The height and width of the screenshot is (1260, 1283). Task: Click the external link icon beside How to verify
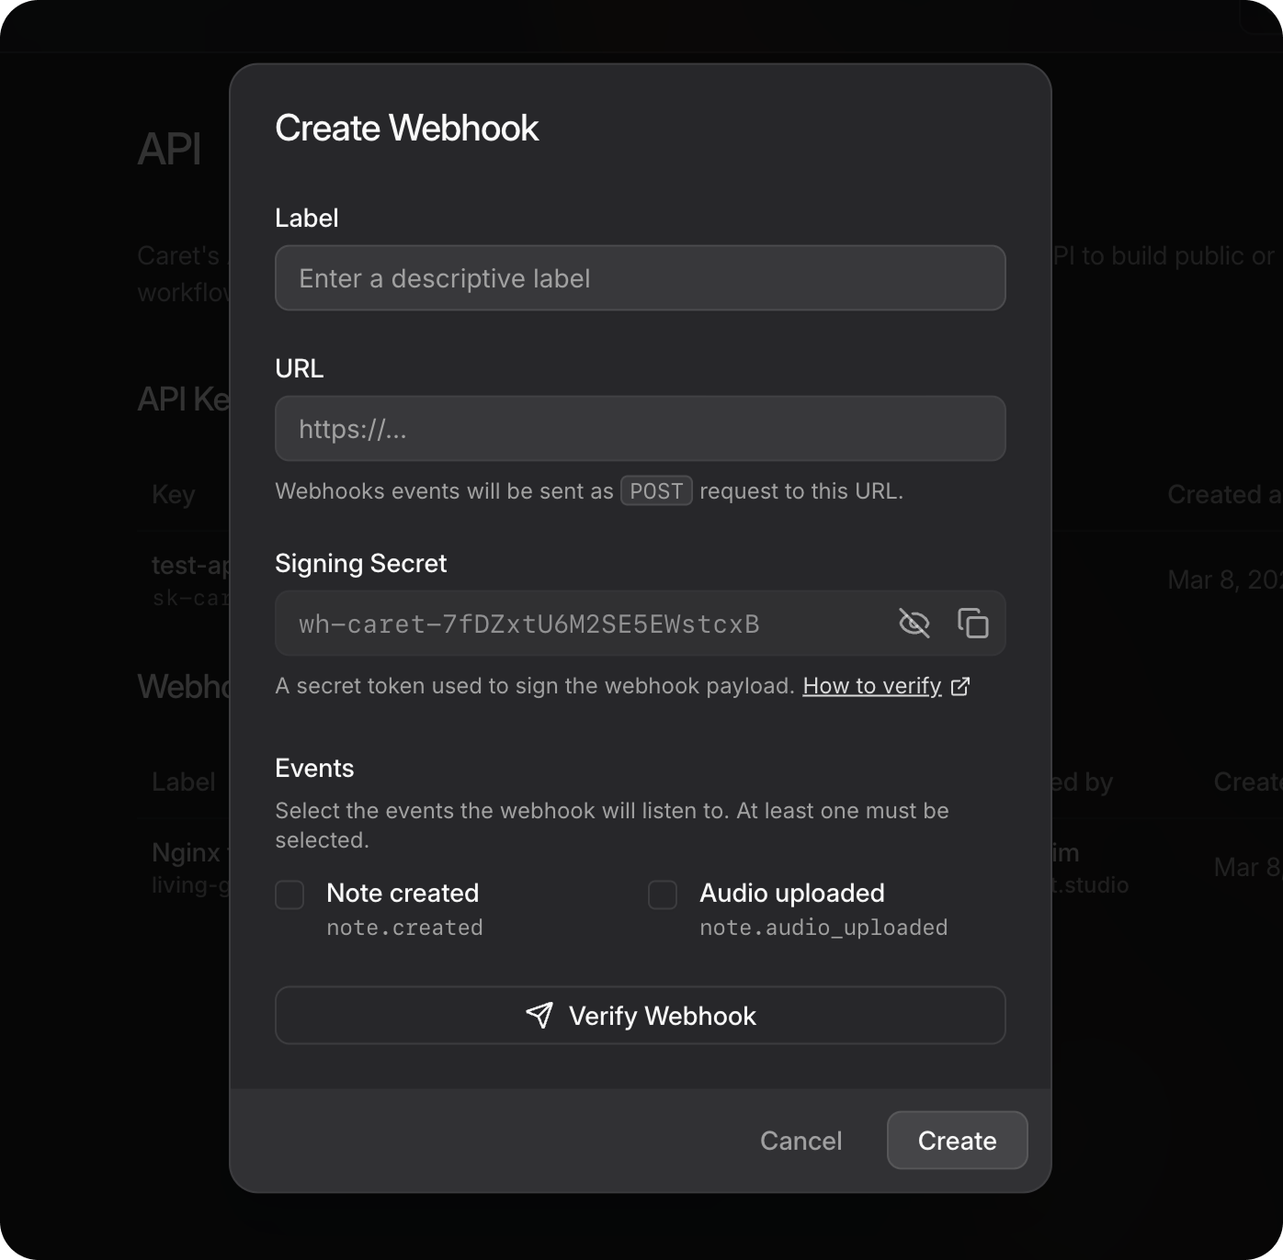[959, 686]
